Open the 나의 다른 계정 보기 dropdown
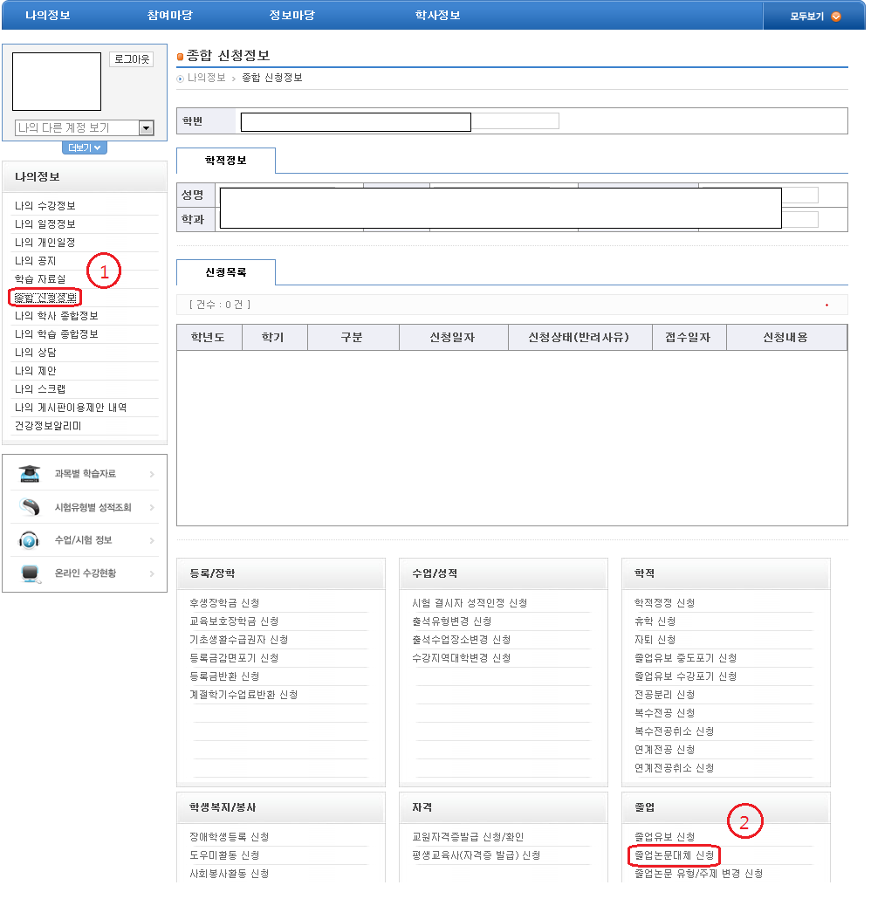This screenshot has width=871, height=899. [146, 128]
